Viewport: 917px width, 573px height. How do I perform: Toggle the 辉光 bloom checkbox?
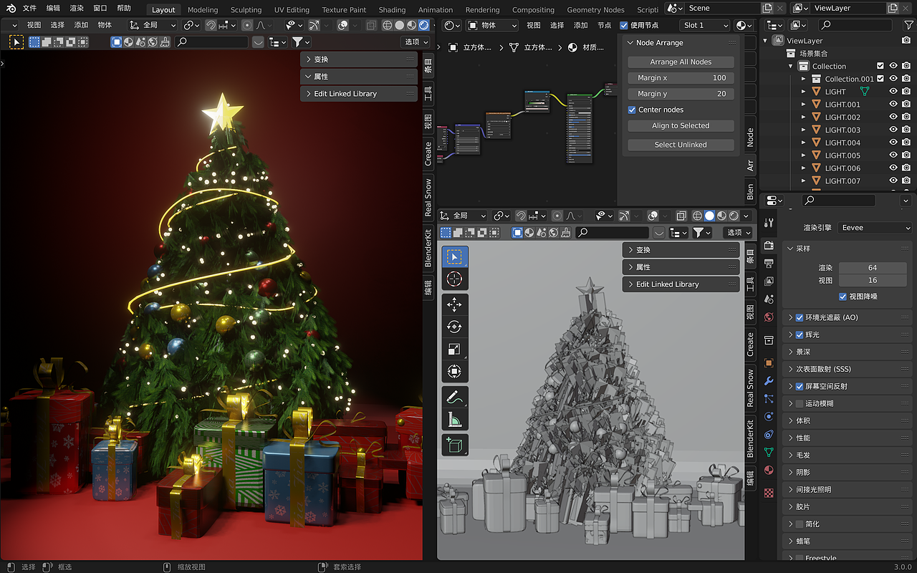pyautogui.click(x=800, y=334)
